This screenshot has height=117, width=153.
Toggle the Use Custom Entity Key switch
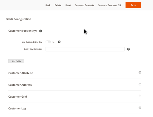point(48,42)
